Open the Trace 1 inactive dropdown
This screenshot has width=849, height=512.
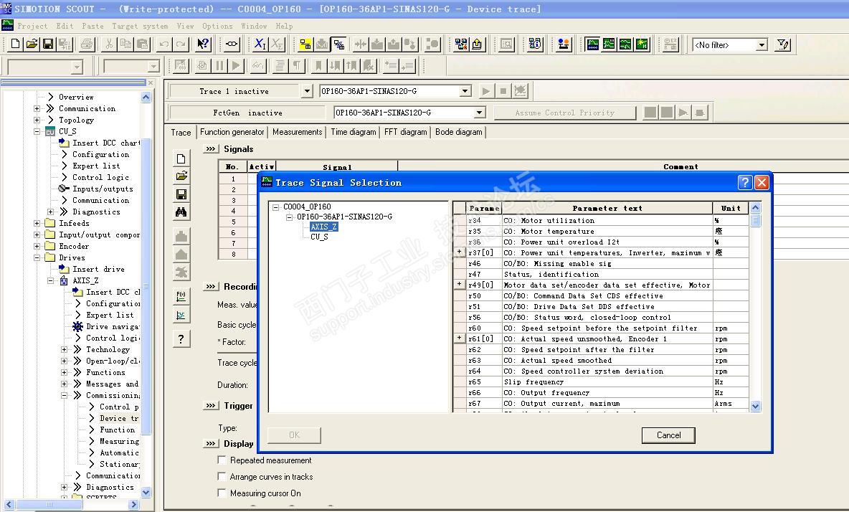(307, 91)
